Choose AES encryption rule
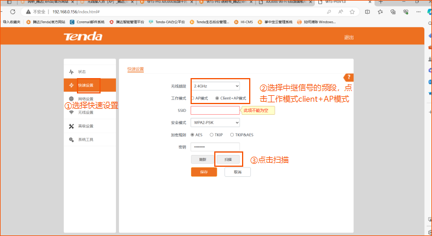432x236 pixels. [x=192, y=135]
